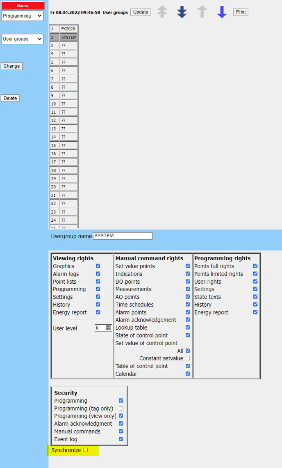
Task: Toggle the User rights checkbox
Action: pyautogui.click(x=255, y=281)
